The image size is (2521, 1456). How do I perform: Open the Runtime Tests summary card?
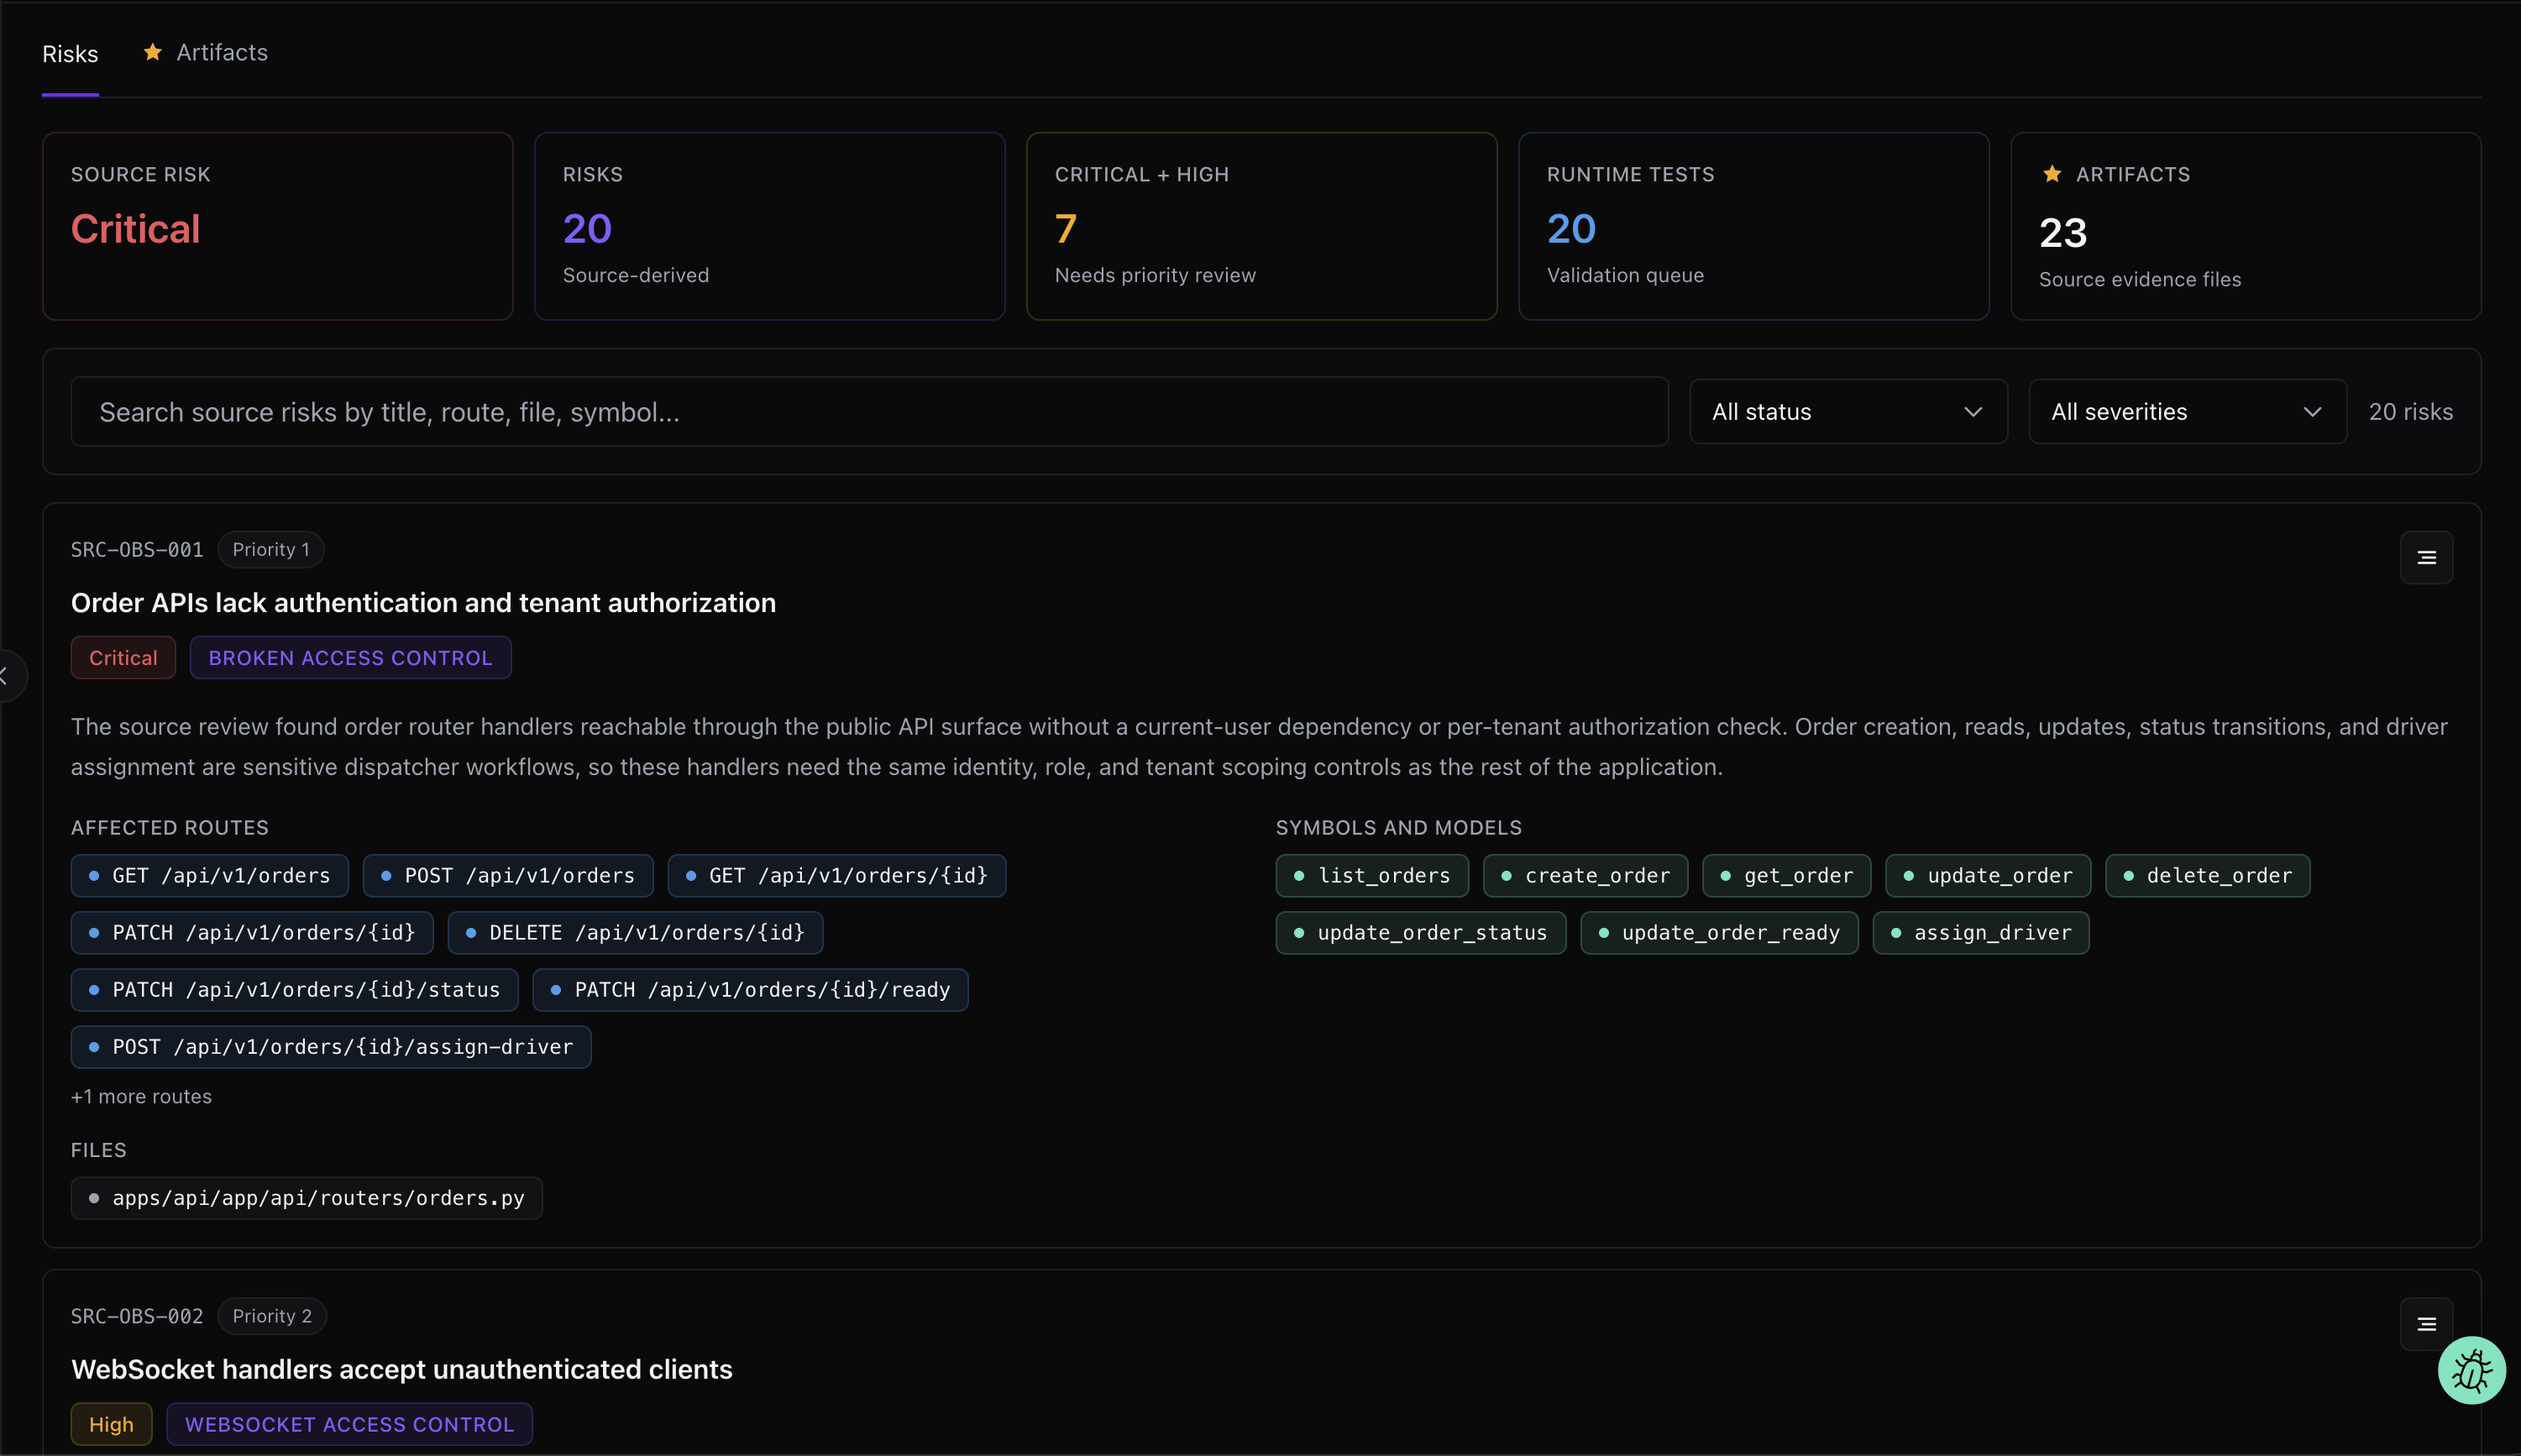(1754, 226)
